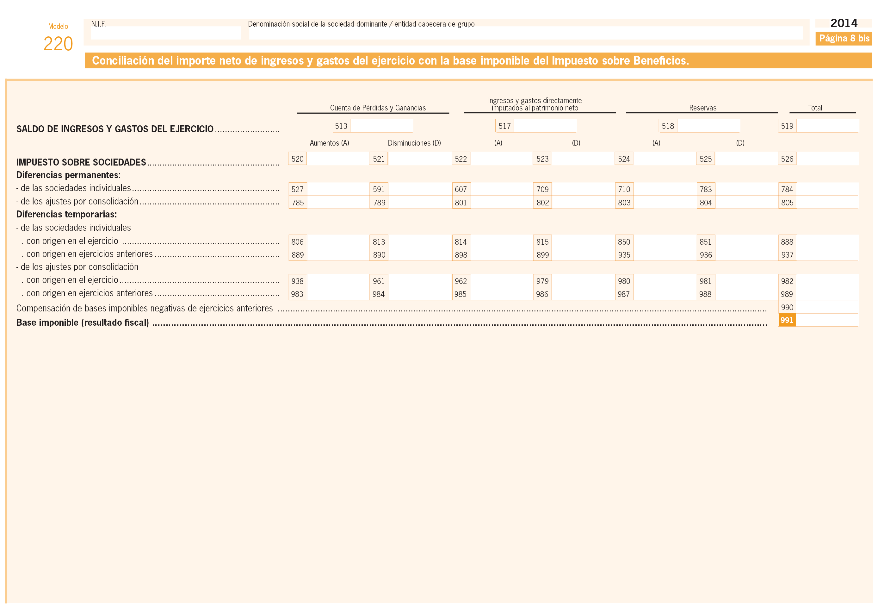Click field 938 consolidación origen ejercicio
878x614 pixels.
point(338,281)
